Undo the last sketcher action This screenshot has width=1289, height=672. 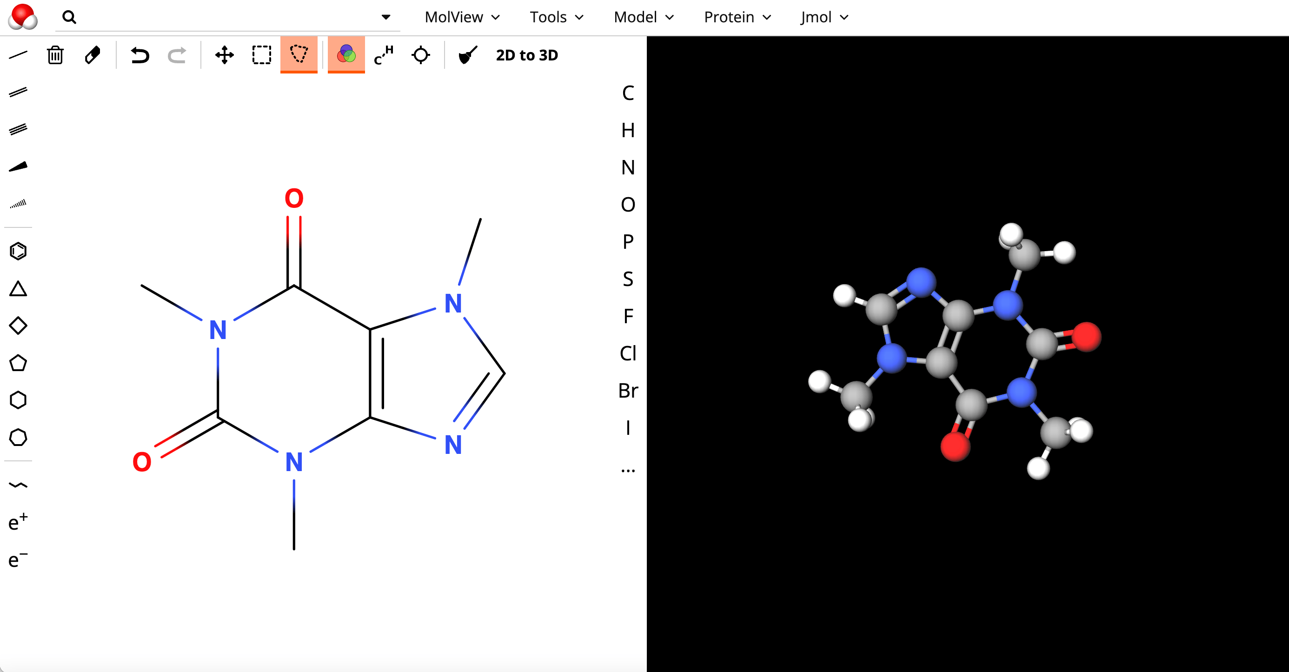[x=140, y=55]
